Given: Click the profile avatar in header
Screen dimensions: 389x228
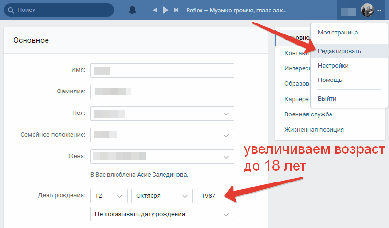Looking at the screenshot, I should coord(367,10).
